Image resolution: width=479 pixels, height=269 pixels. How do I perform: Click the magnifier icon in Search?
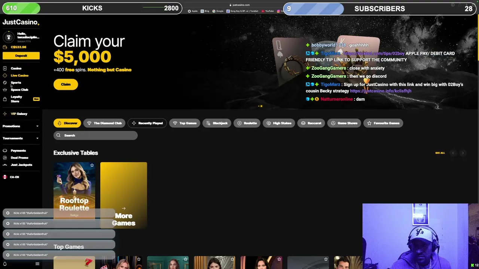[58, 135]
